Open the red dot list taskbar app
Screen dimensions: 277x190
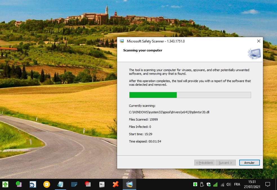(x=88, y=184)
